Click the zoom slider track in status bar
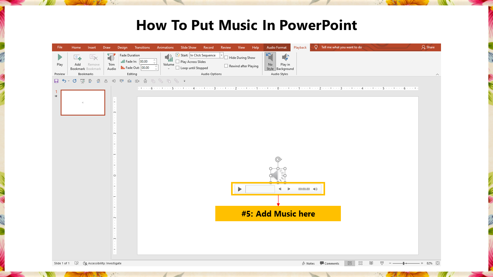The image size is (493, 277). (x=406, y=263)
